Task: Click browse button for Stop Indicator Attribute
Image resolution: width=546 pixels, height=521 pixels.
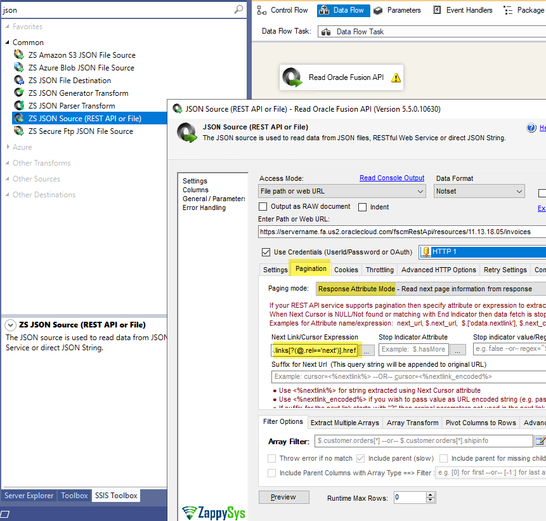Action: click(458, 350)
